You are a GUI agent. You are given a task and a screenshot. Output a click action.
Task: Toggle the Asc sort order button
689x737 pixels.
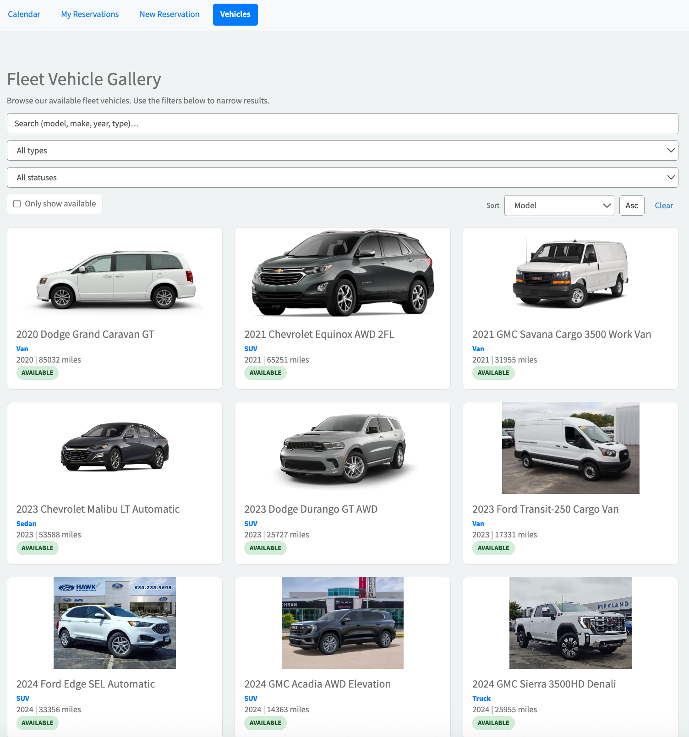pyautogui.click(x=631, y=206)
